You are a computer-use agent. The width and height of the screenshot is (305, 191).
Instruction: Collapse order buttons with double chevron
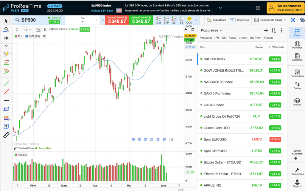pos(196,20)
